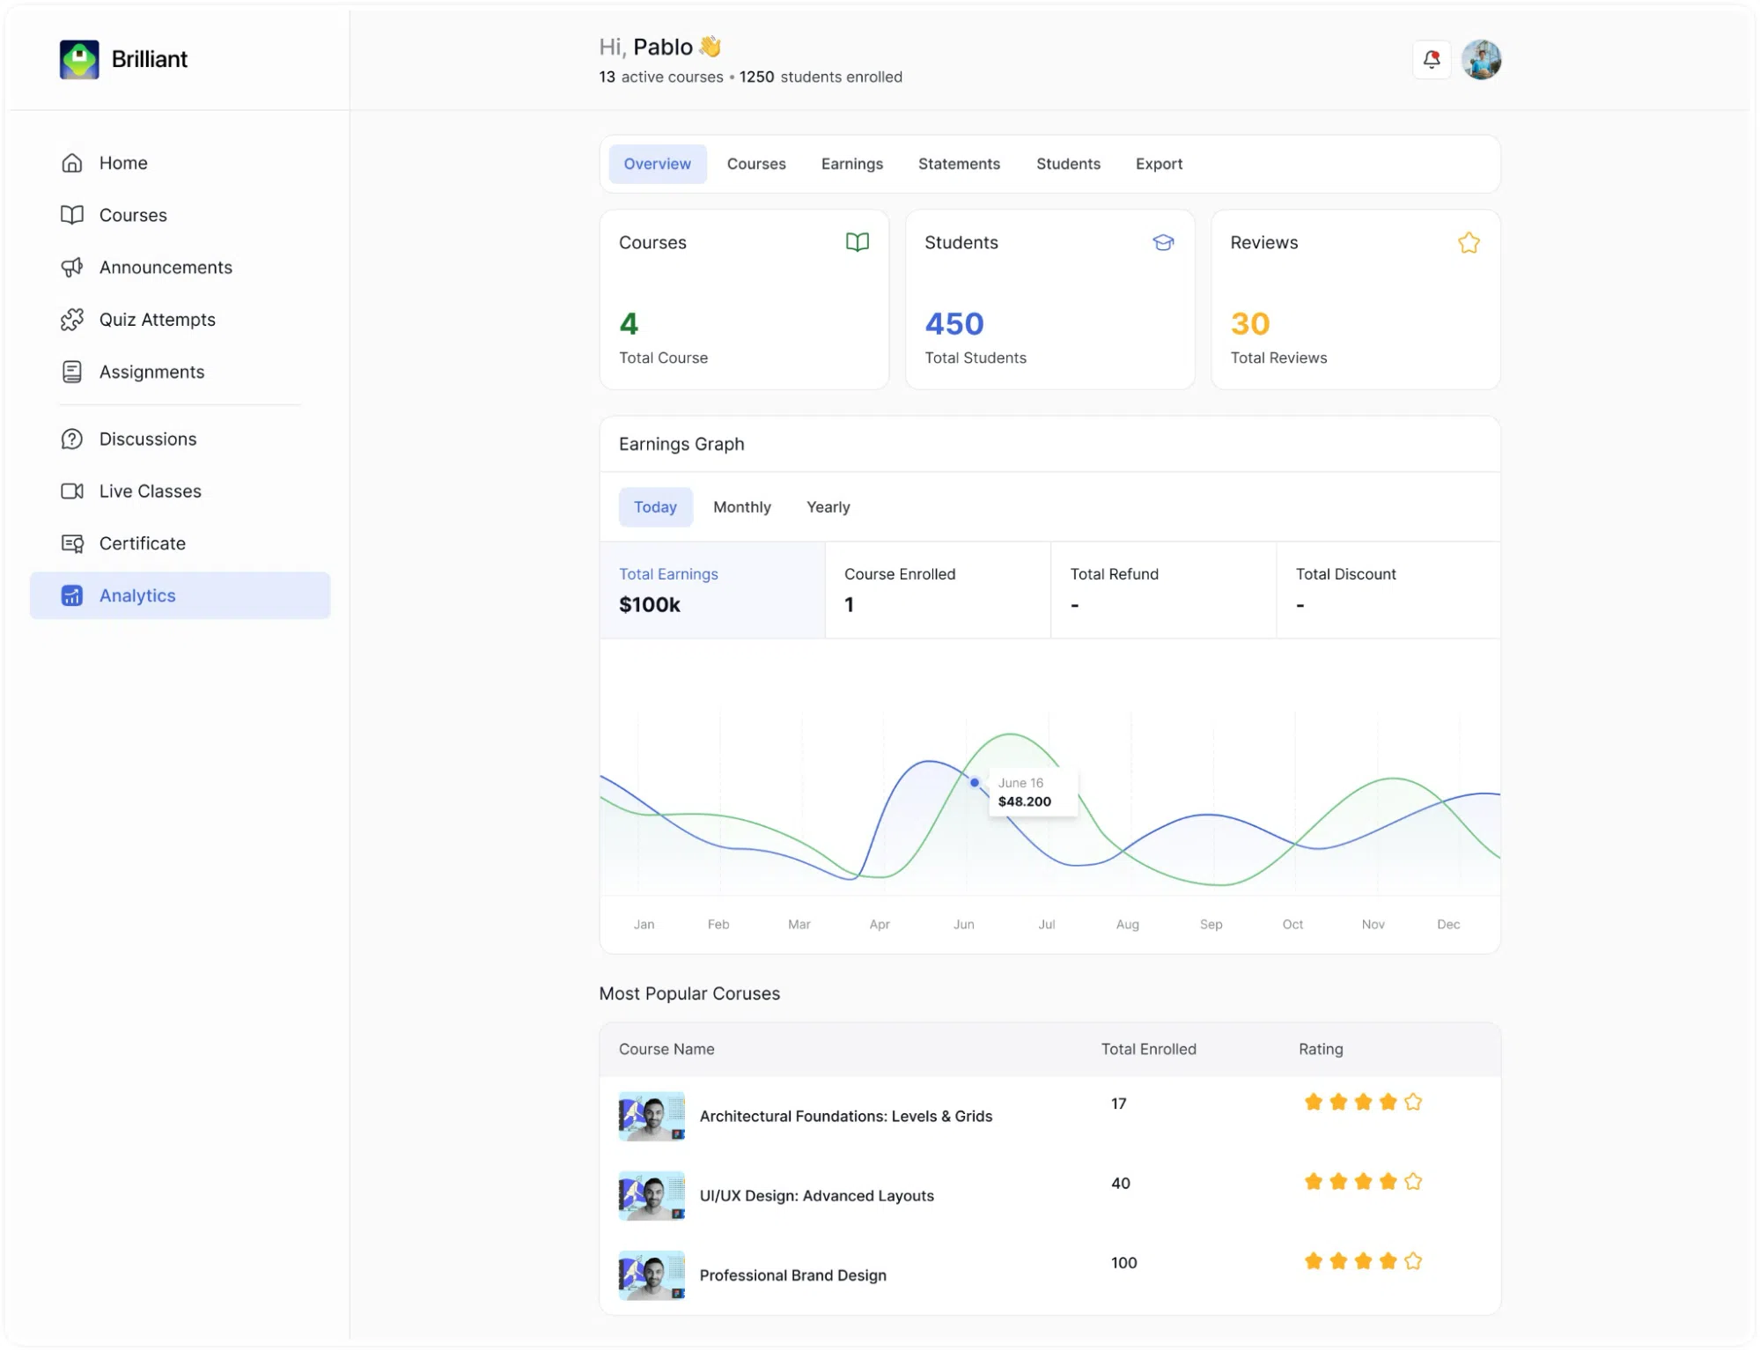Screen dimensions: 1760x1351
Task: Open Professional Brand Design course
Action: tap(792, 1275)
